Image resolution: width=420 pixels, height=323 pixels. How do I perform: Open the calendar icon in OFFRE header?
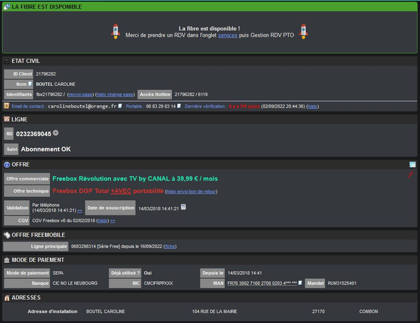(413, 164)
